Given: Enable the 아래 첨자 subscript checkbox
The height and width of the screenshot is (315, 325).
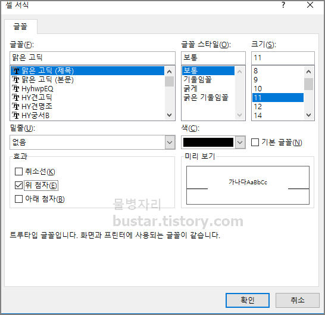Looking at the screenshot, I should (18, 199).
